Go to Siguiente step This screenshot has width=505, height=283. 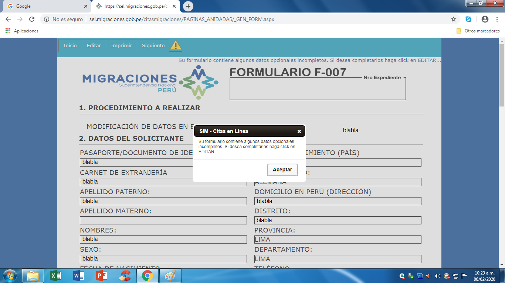click(x=153, y=45)
